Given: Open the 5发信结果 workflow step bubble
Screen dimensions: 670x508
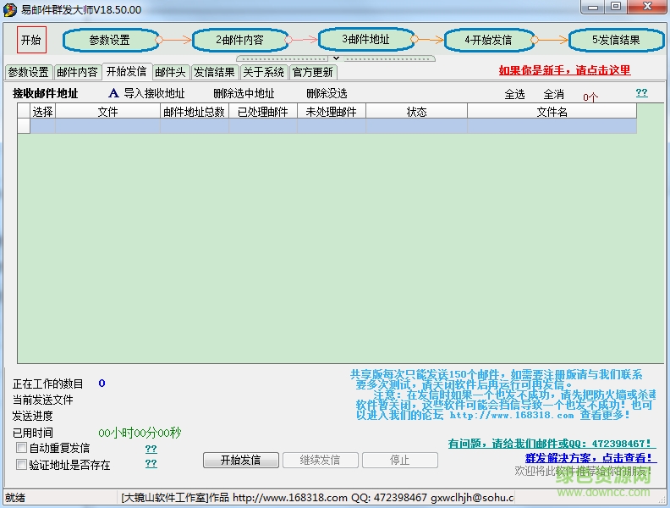Looking at the screenshot, I should (616, 40).
